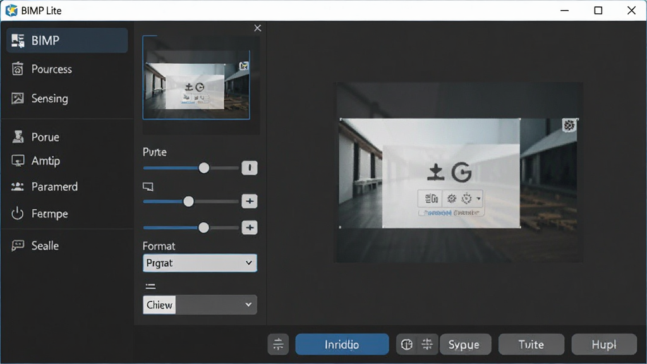
Task: Click the square button beside the Purte slider
Action: [x=249, y=168]
